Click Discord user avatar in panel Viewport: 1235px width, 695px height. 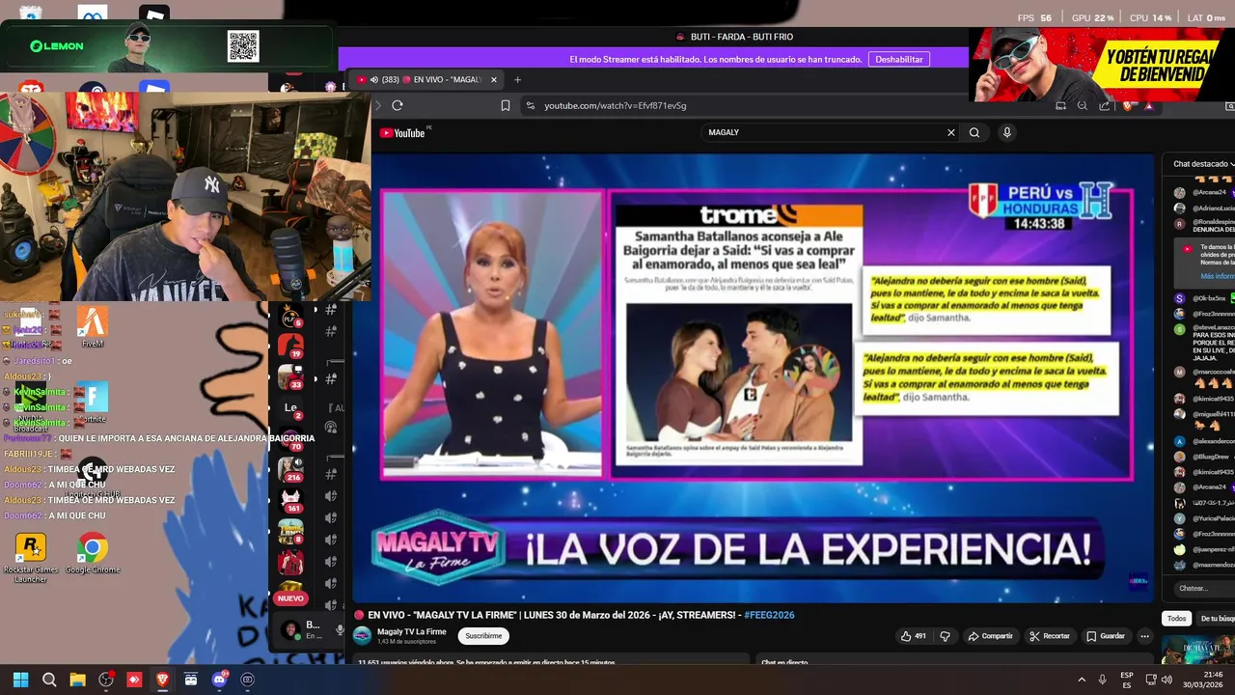pyautogui.click(x=289, y=630)
